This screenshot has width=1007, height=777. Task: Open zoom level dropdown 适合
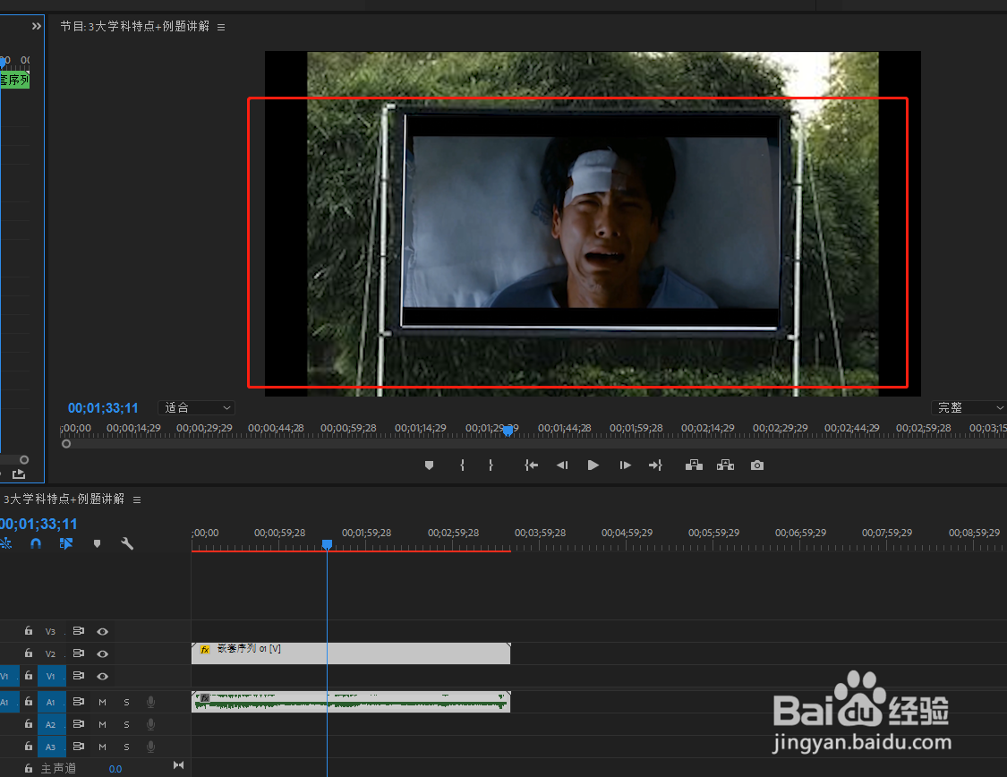pyautogui.click(x=197, y=408)
